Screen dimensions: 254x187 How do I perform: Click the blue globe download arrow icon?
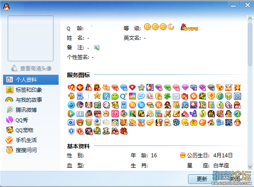click(237, 114)
